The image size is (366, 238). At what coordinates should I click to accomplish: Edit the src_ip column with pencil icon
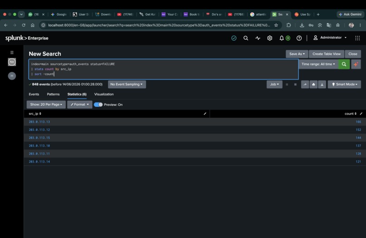pyautogui.click(x=205, y=114)
